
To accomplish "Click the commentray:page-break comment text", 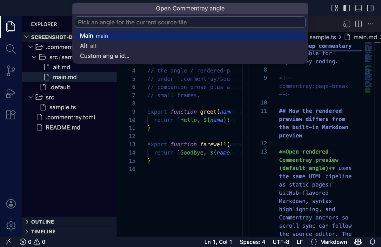I will 314,86.
